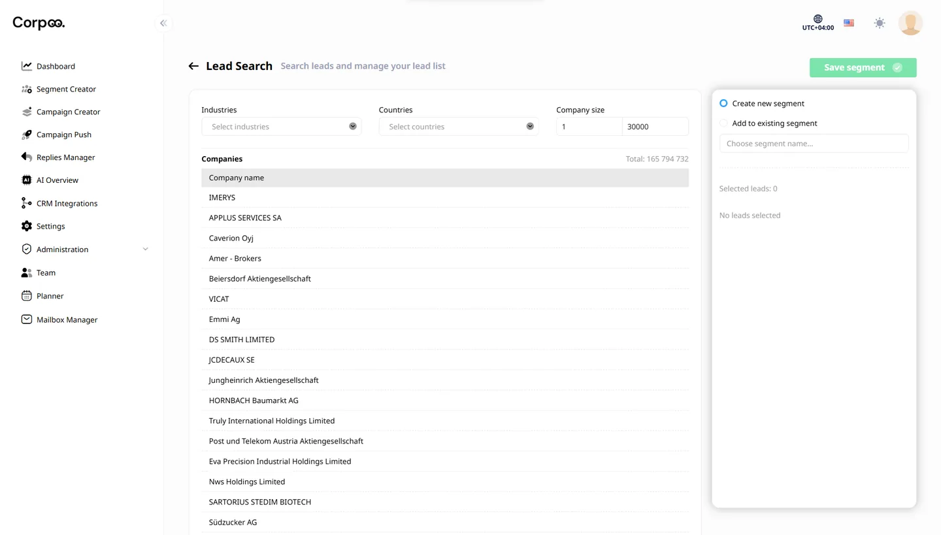The height and width of the screenshot is (535, 941).
Task: Click the Campaign Creator layers icon
Action: coord(26,112)
